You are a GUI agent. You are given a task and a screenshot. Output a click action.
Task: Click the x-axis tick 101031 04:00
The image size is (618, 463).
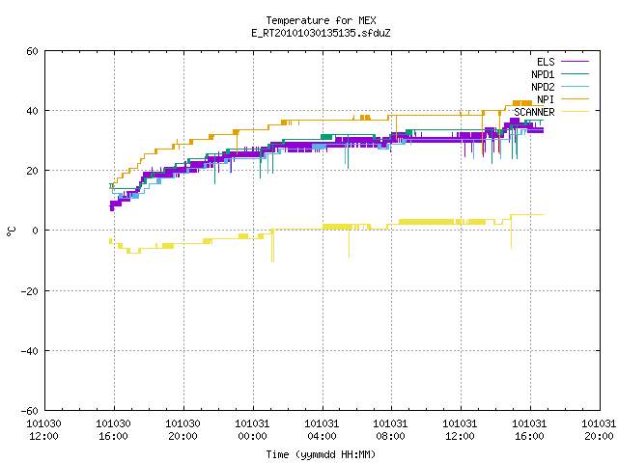click(322, 430)
